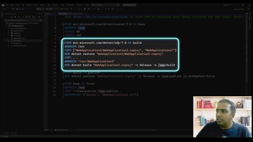Open the Window menu

pyautogui.click(x=80, y=5)
